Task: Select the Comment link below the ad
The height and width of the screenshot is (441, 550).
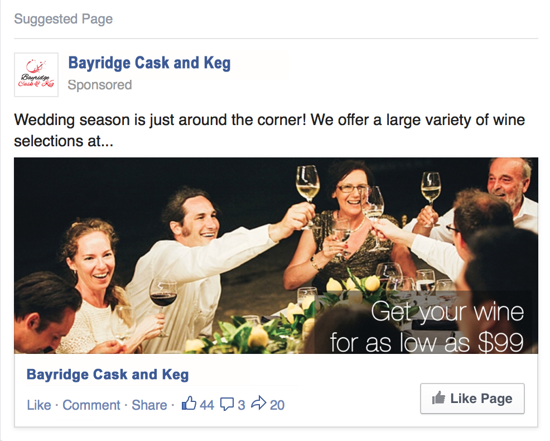Action: click(x=91, y=405)
